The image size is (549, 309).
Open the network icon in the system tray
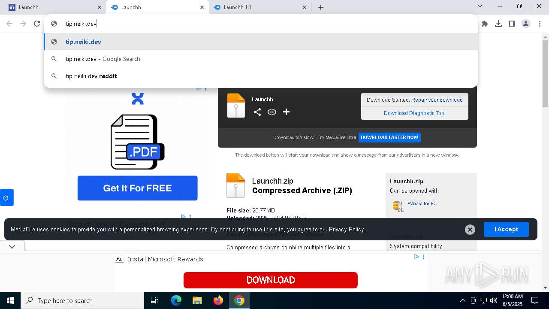click(x=483, y=300)
